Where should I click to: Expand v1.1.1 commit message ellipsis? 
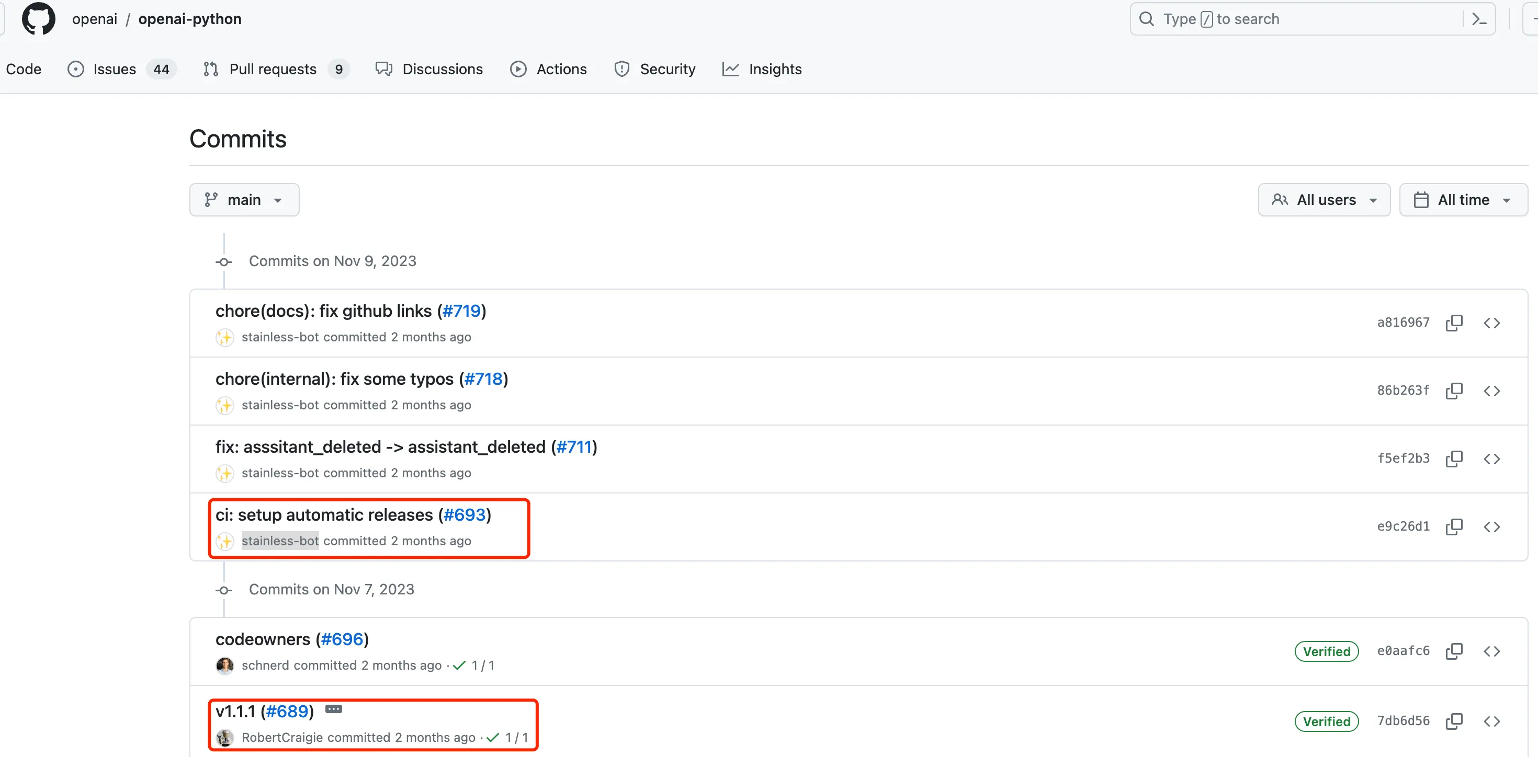pyautogui.click(x=333, y=709)
